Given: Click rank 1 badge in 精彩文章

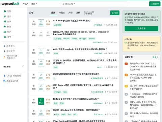Looking at the screenshot, I should (126, 64).
